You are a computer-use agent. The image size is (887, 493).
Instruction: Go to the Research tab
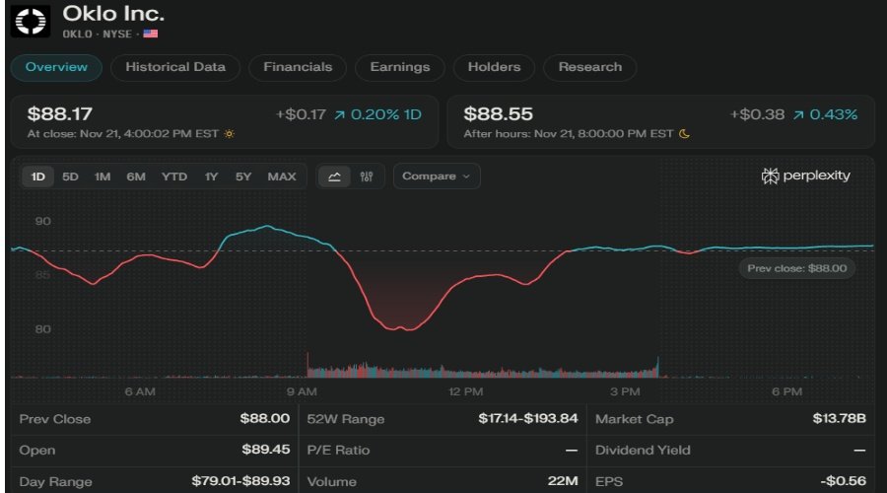590,67
